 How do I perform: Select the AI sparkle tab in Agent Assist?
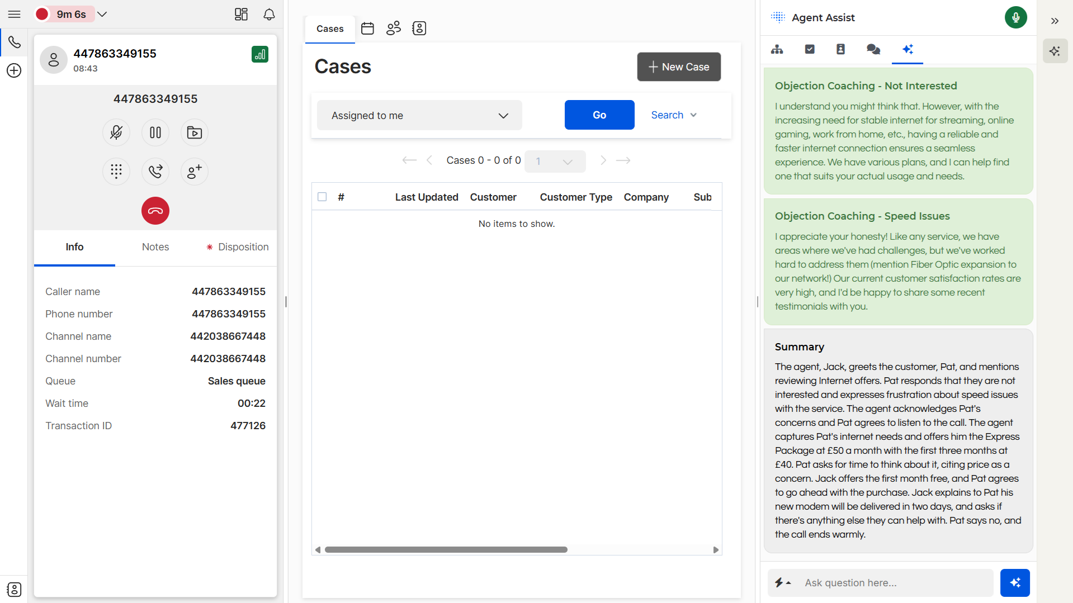[907, 49]
